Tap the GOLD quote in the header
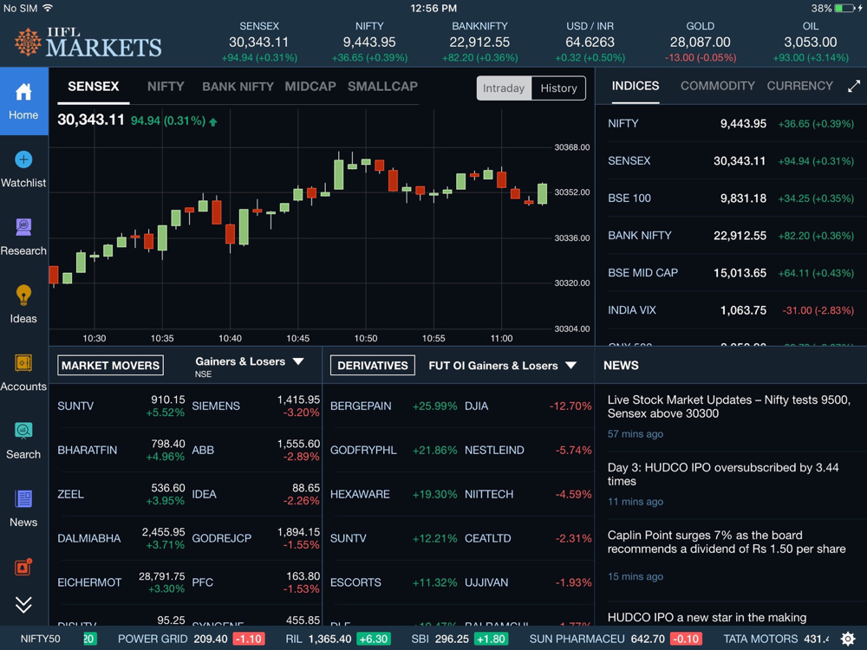This screenshot has width=867, height=650. (700, 42)
